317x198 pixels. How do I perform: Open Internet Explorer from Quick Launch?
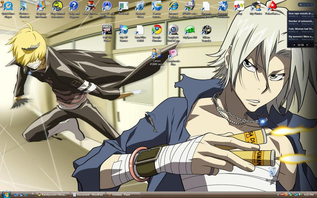coord(26,195)
